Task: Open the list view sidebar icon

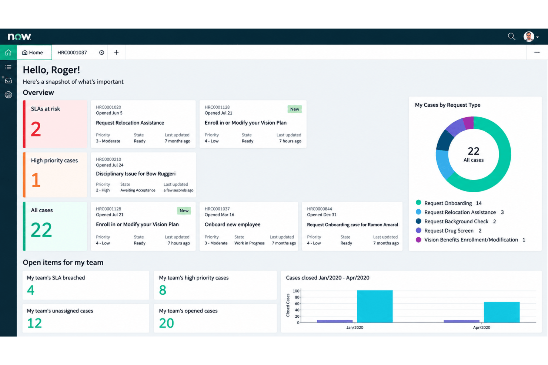Action: tap(8, 67)
